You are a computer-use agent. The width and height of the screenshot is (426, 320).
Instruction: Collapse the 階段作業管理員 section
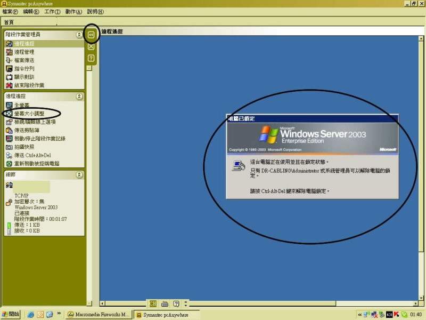click(x=79, y=35)
